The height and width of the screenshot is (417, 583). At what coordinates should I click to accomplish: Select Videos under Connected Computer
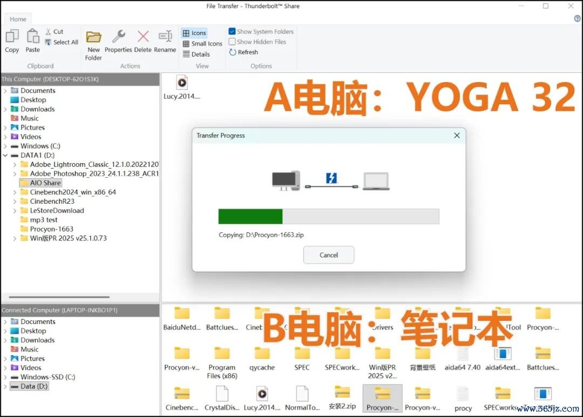click(x=26, y=367)
